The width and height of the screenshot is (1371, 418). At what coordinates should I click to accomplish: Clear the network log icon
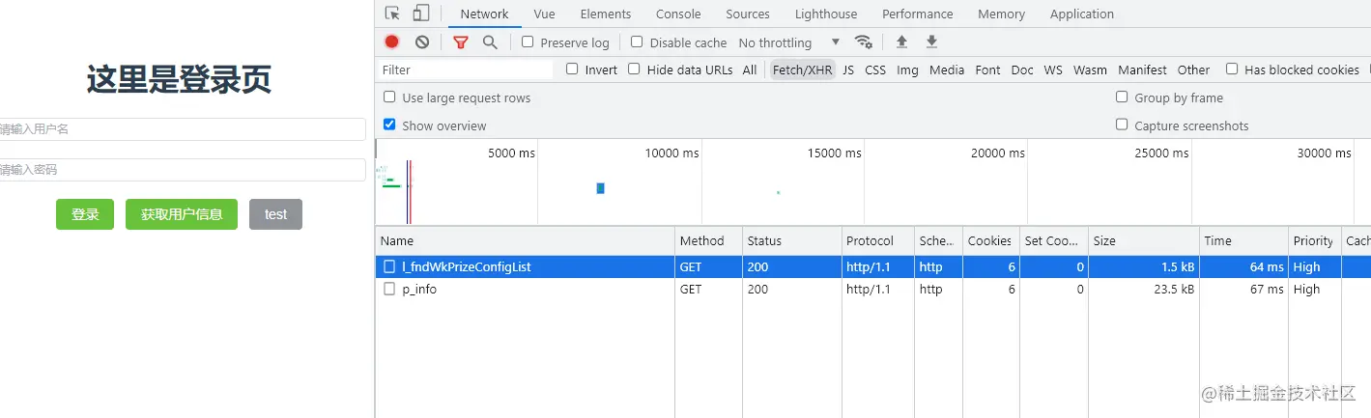click(x=422, y=42)
